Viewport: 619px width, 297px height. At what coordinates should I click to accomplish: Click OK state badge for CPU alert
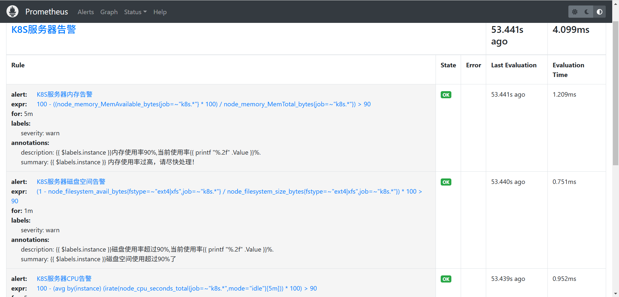(446, 279)
